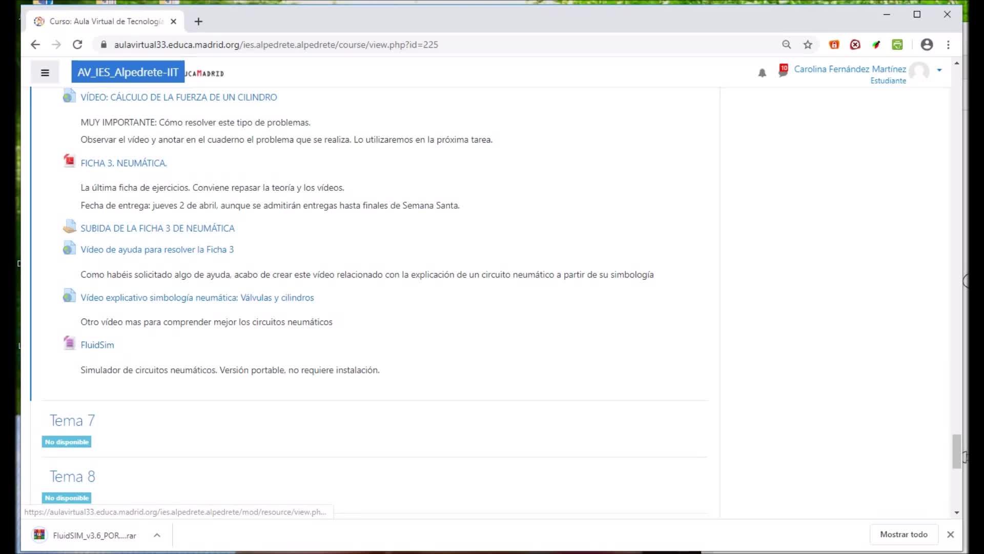This screenshot has width=984, height=554.
Task: Bookmark this page with the star icon
Action: click(808, 45)
